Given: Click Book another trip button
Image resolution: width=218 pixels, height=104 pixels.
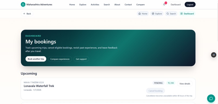Looking at the screenshot, I should (36, 59).
